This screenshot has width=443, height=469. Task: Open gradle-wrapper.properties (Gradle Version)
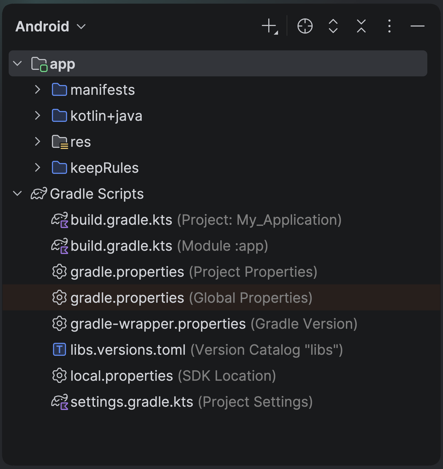click(x=214, y=324)
